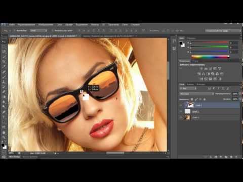243x182 pixels.
Task: Select the Слой 1 layer name
Action: point(195,112)
